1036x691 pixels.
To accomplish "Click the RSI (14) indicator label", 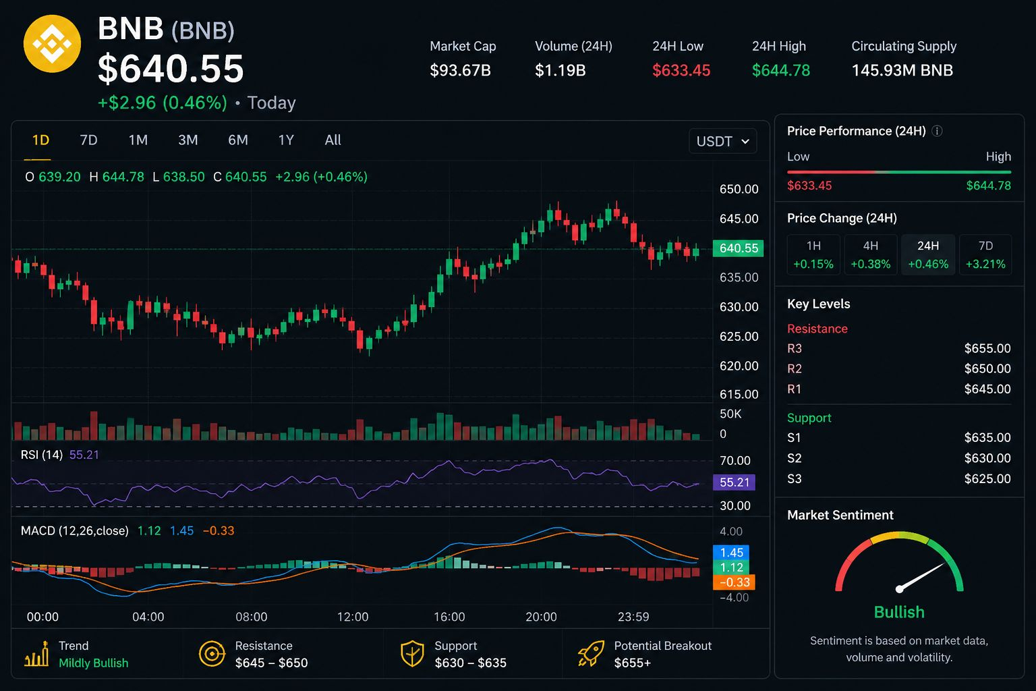I will (42, 455).
